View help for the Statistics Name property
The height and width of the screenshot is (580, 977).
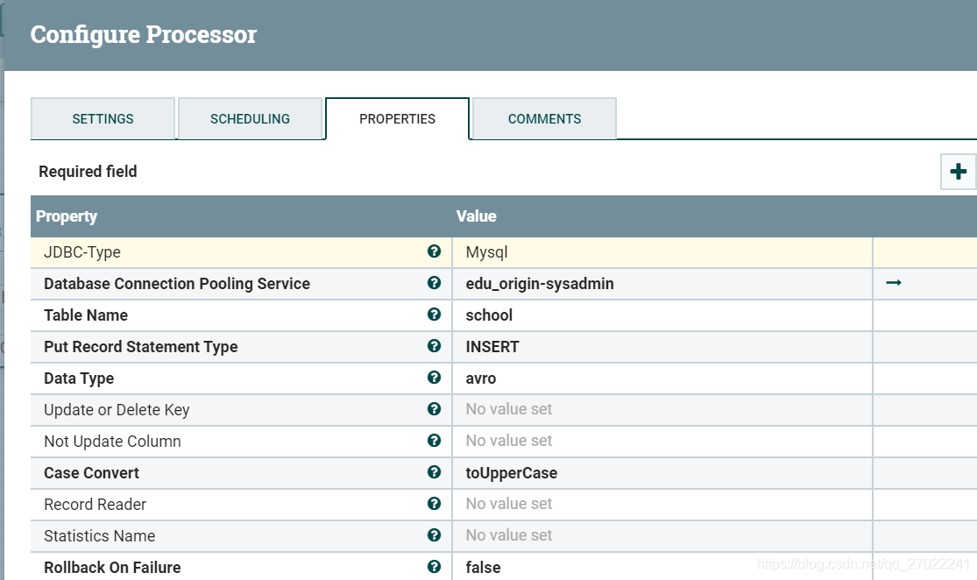[x=435, y=535]
